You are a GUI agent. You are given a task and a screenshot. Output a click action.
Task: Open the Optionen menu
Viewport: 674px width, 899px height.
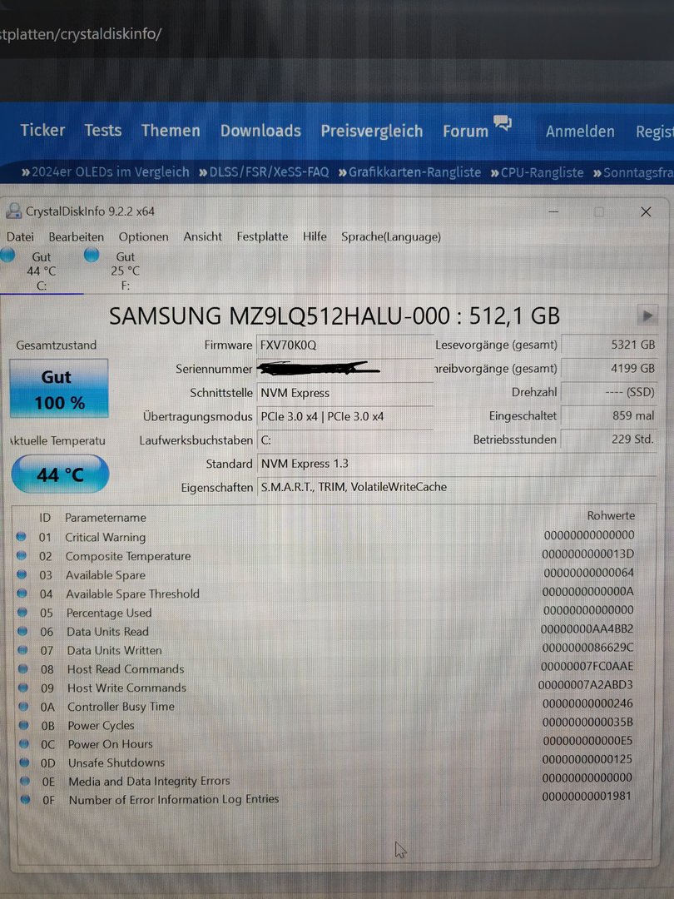(x=143, y=236)
